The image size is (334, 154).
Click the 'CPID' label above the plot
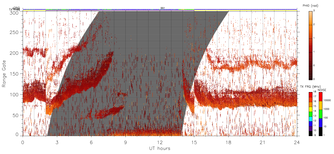pos(17,8)
